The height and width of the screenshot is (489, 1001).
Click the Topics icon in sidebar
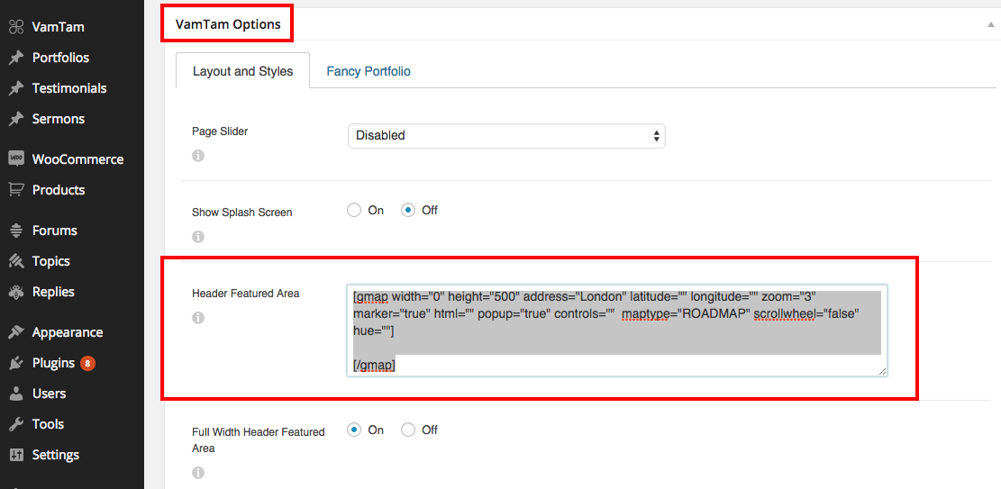tap(16, 261)
